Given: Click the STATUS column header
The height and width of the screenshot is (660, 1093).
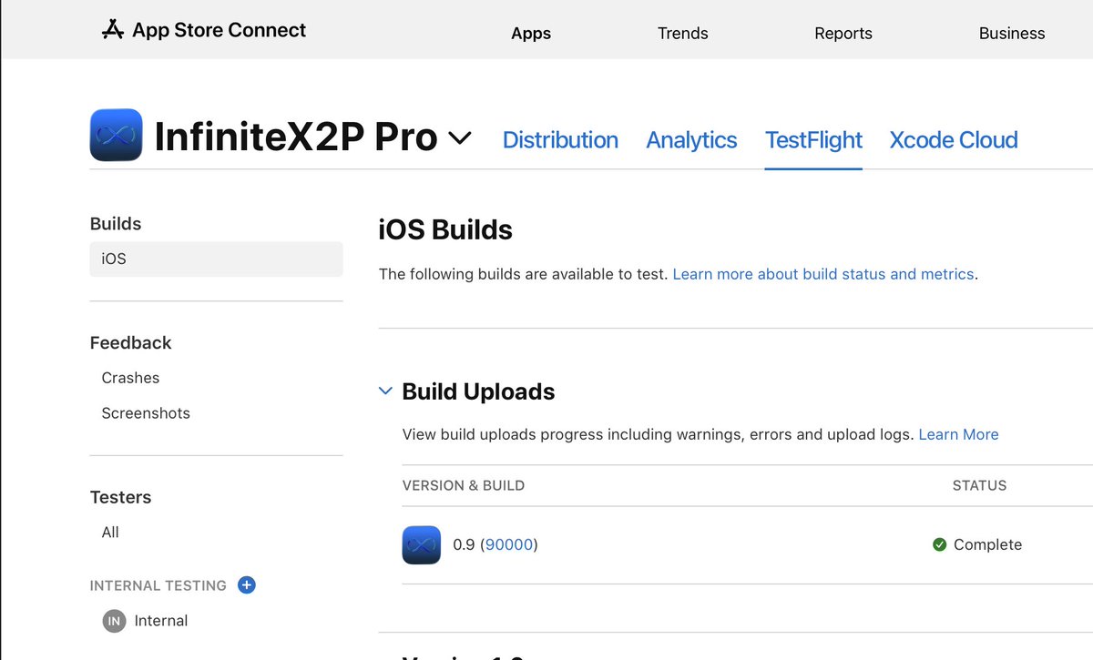Looking at the screenshot, I should coord(979,485).
